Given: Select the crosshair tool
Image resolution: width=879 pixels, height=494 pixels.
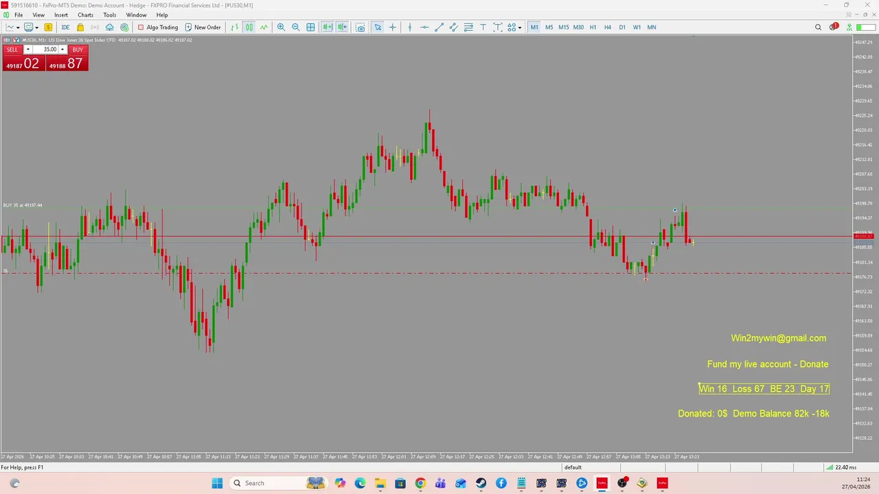Looking at the screenshot, I should (x=392, y=27).
